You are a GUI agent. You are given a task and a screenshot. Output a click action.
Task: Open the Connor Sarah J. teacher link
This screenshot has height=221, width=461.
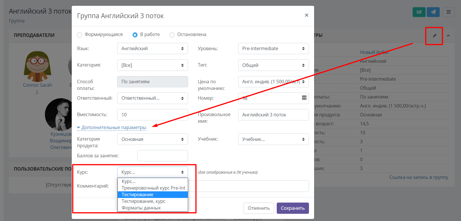coord(37,88)
